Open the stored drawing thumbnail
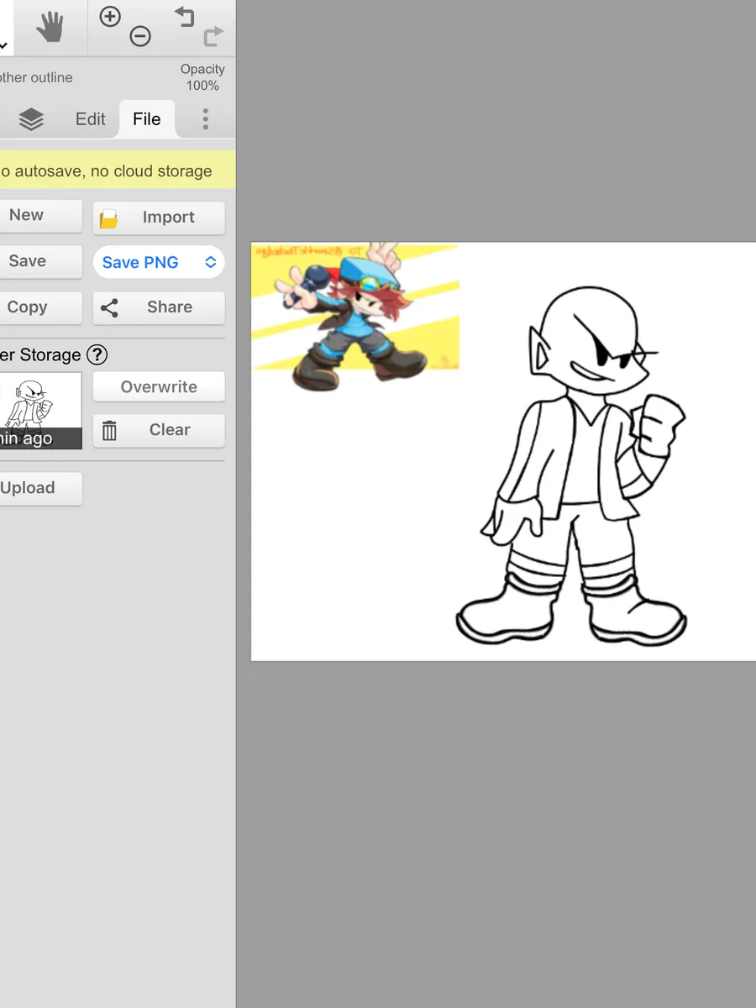Screen dimensions: 756x1008 [40, 411]
